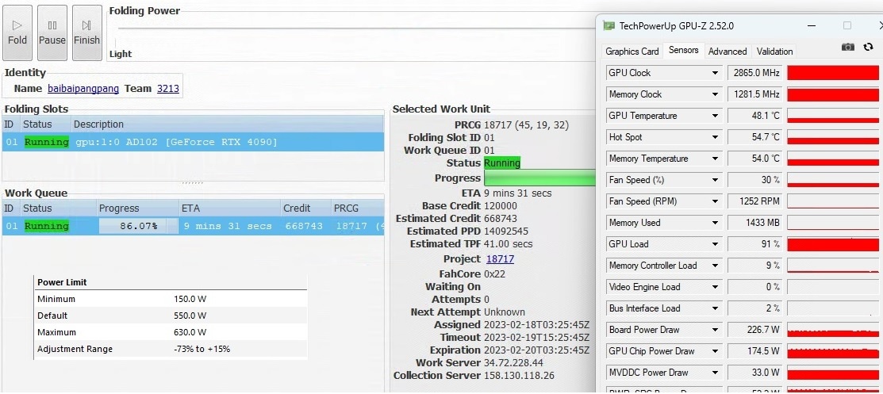The height and width of the screenshot is (394, 883).
Task: Click the GPU-Z refresh icon
Action: [x=868, y=48]
